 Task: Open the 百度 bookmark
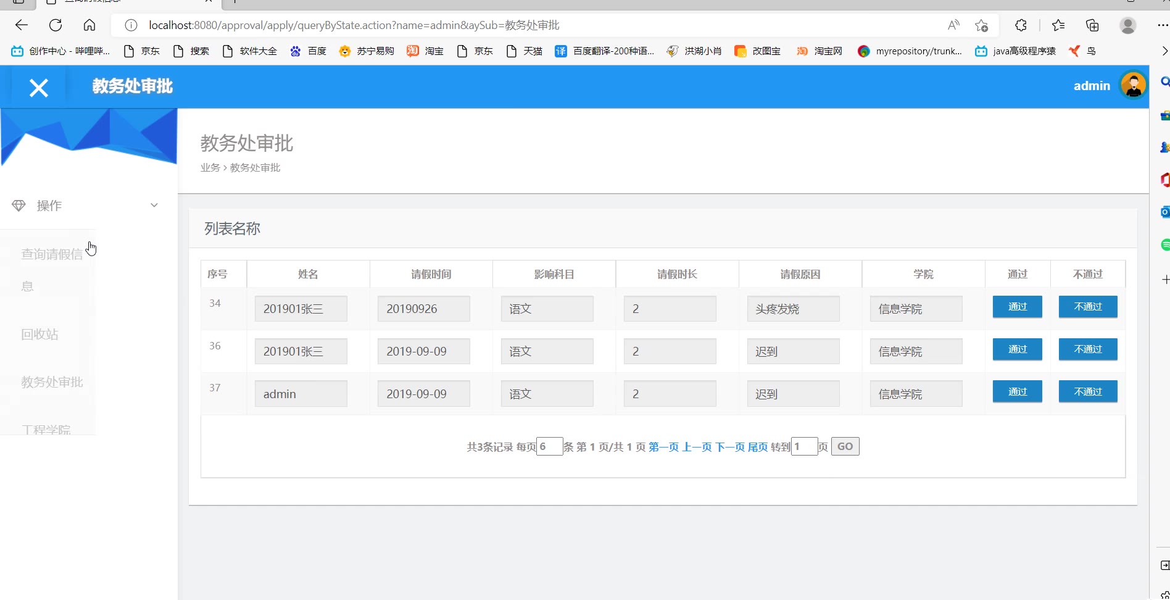308,51
